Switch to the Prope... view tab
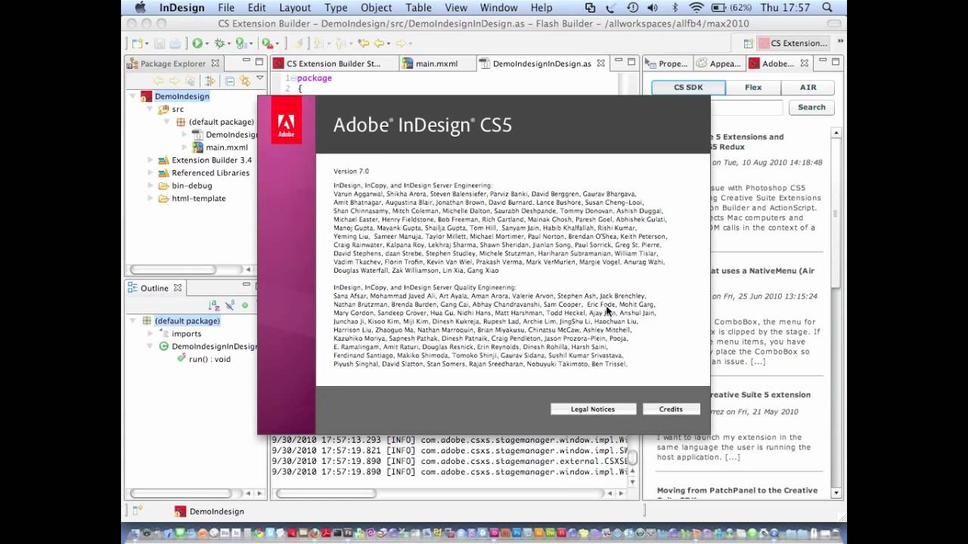Screen dimensions: 968x544 667,63
